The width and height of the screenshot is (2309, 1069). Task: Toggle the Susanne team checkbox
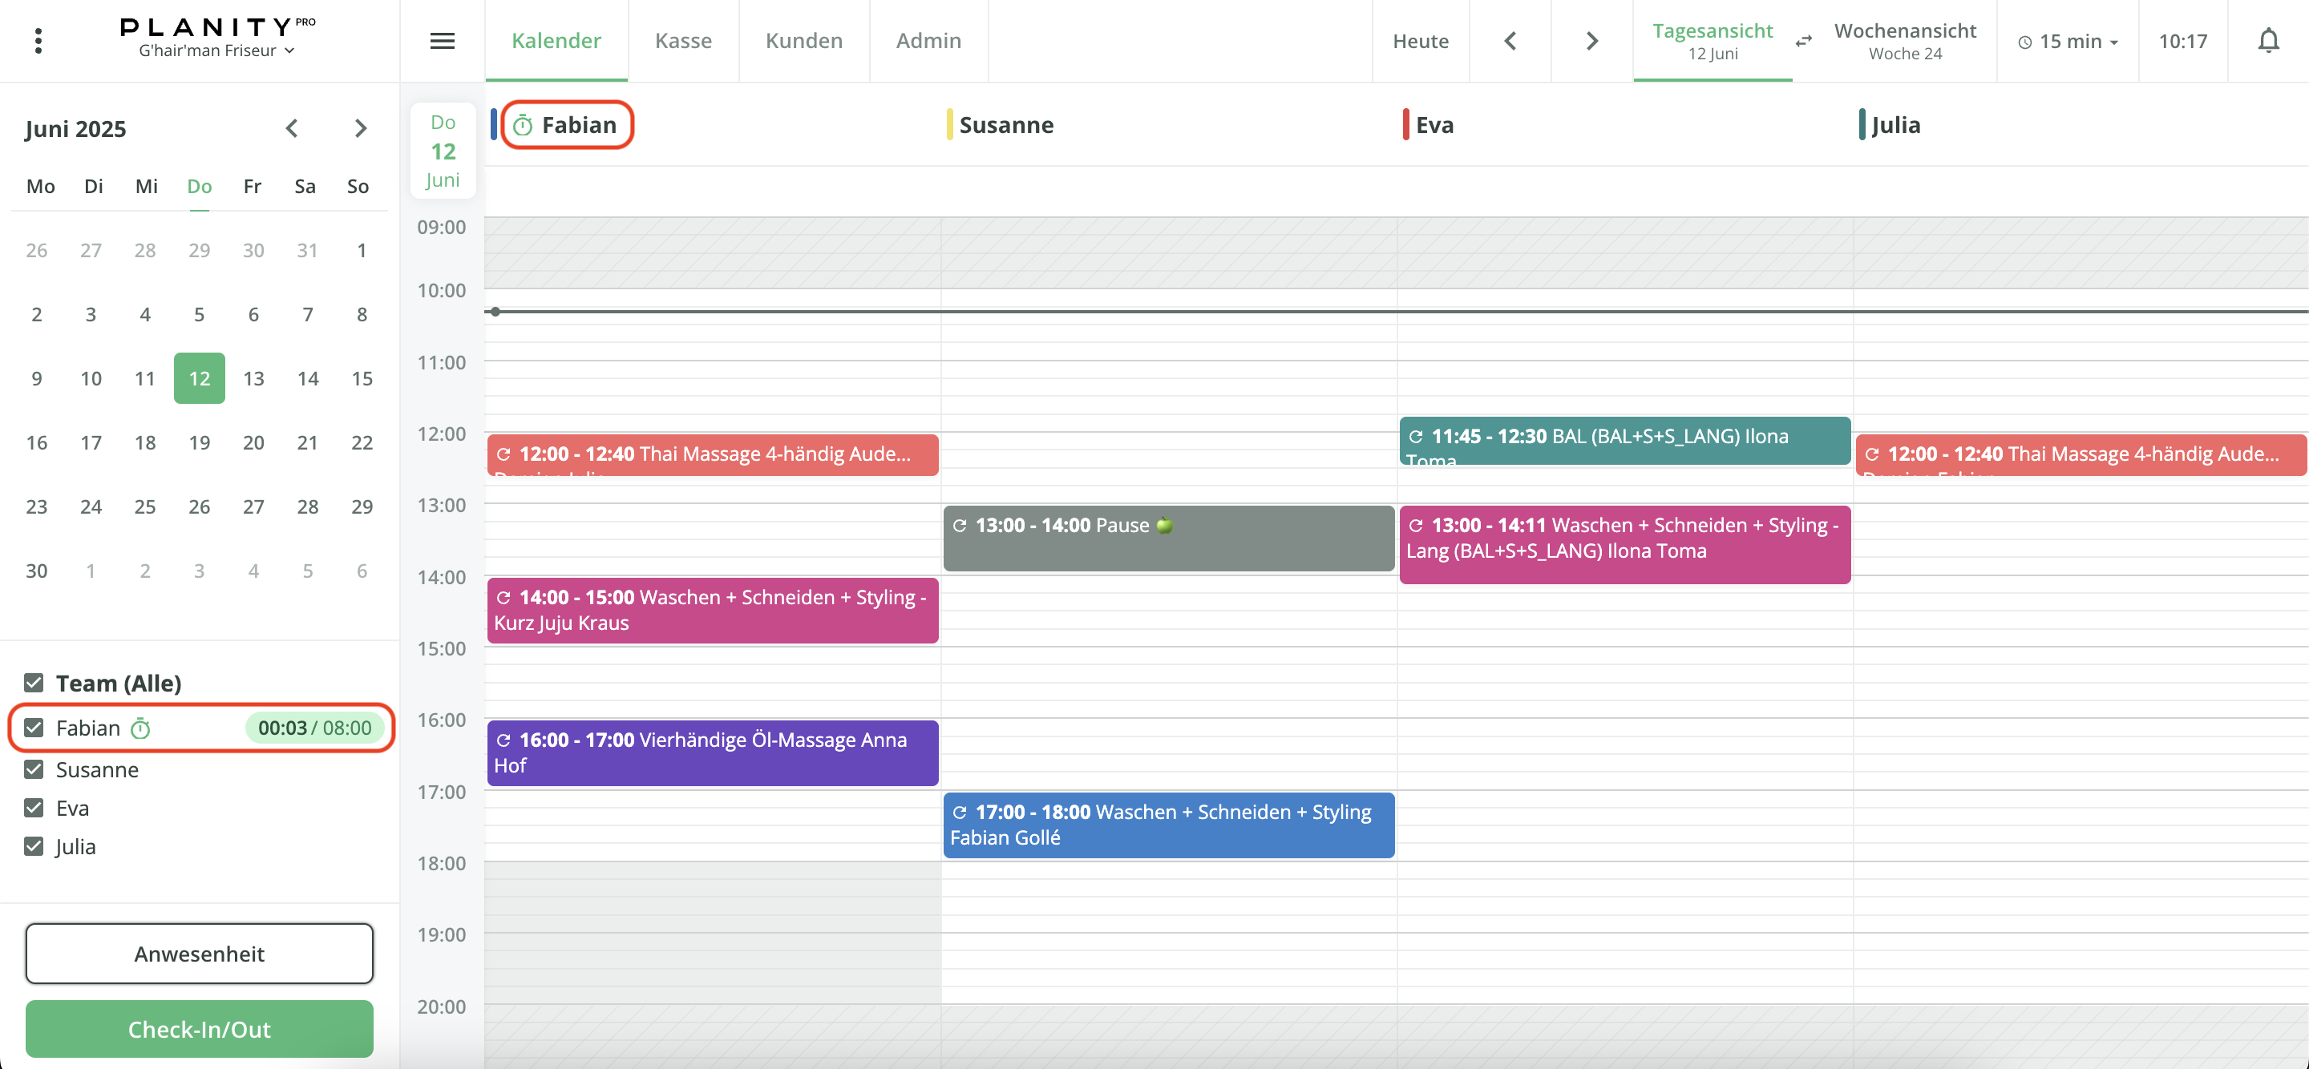[34, 770]
